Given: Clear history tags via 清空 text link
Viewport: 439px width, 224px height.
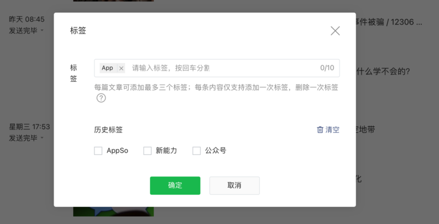Looking at the screenshot, I should click(x=332, y=130).
